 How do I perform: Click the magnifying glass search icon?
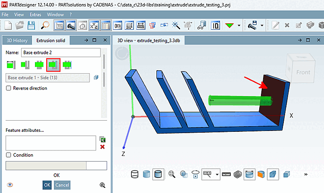coord(45,25)
